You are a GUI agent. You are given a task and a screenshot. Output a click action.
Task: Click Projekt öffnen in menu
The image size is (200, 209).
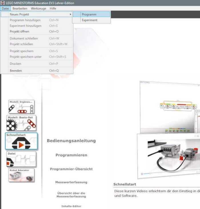[37, 31]
